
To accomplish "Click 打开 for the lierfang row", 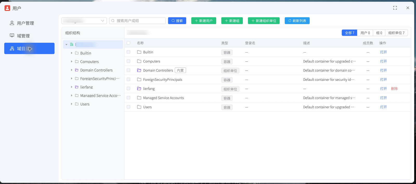I will pyautogui.click(x=383, y=89).
